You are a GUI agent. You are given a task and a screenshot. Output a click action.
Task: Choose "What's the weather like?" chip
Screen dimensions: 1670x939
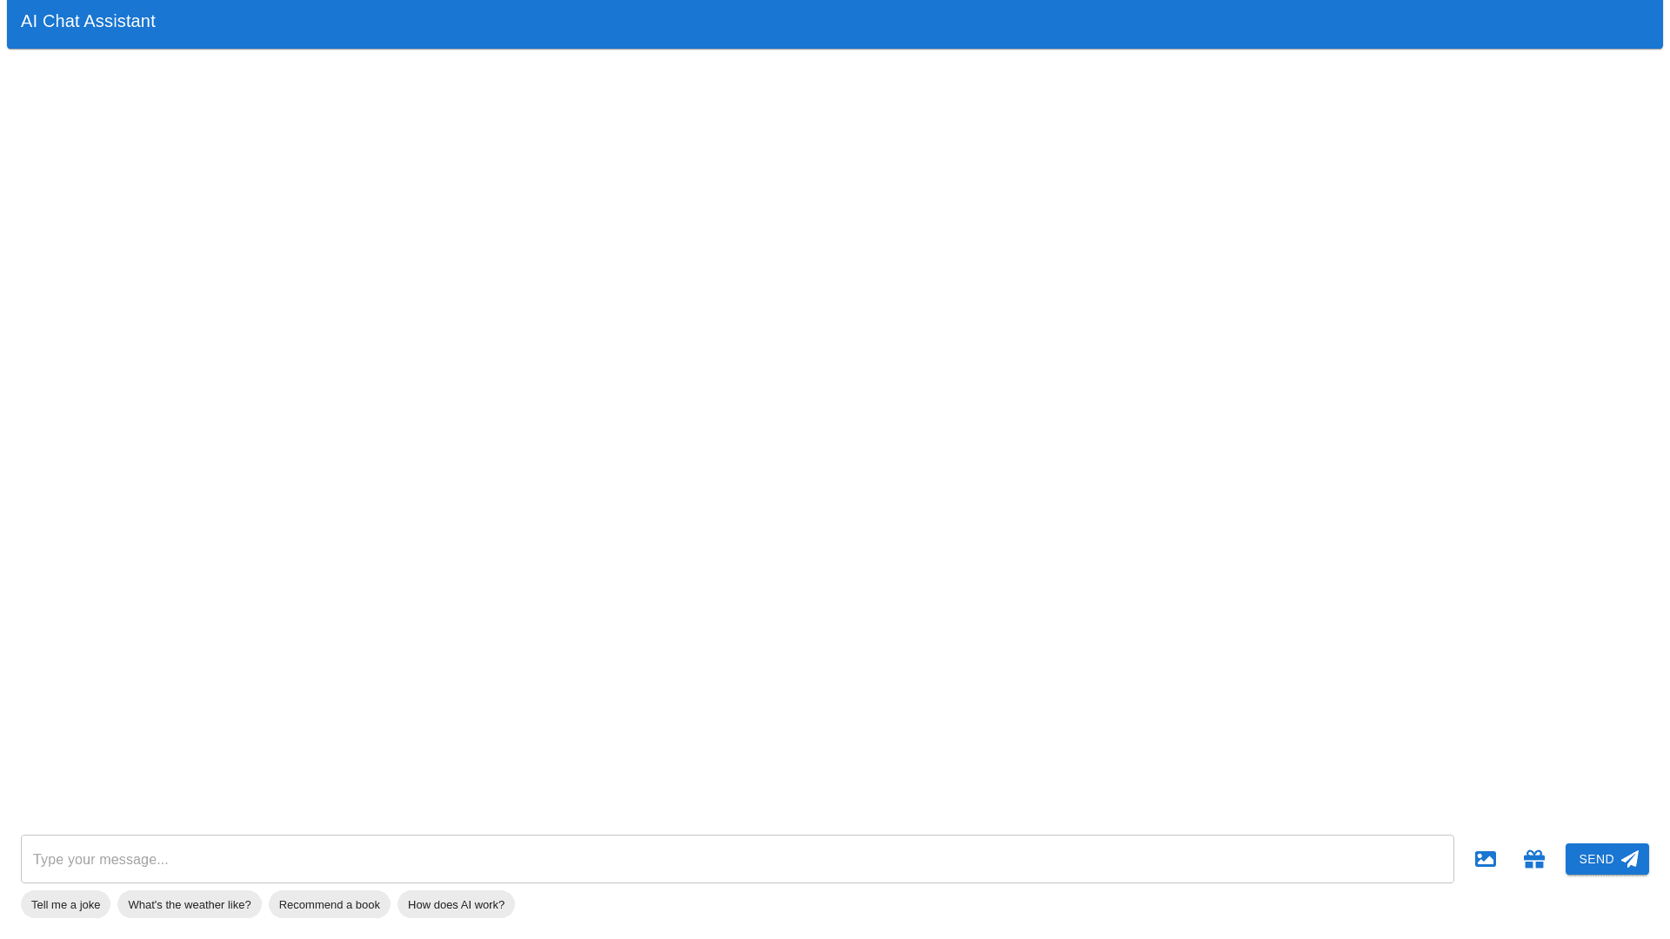[190, 904]
